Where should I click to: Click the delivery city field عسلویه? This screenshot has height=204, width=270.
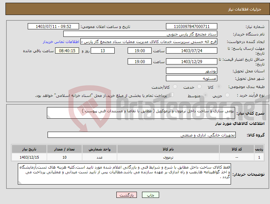(x=192, y=78)
